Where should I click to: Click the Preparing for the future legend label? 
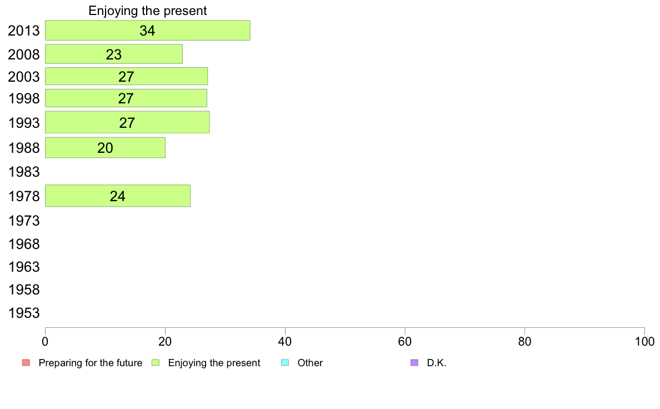point(91,363)
